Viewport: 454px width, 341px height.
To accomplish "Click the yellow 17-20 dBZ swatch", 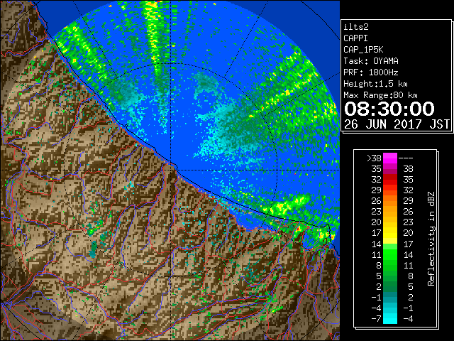I will (x=390, y=233).
